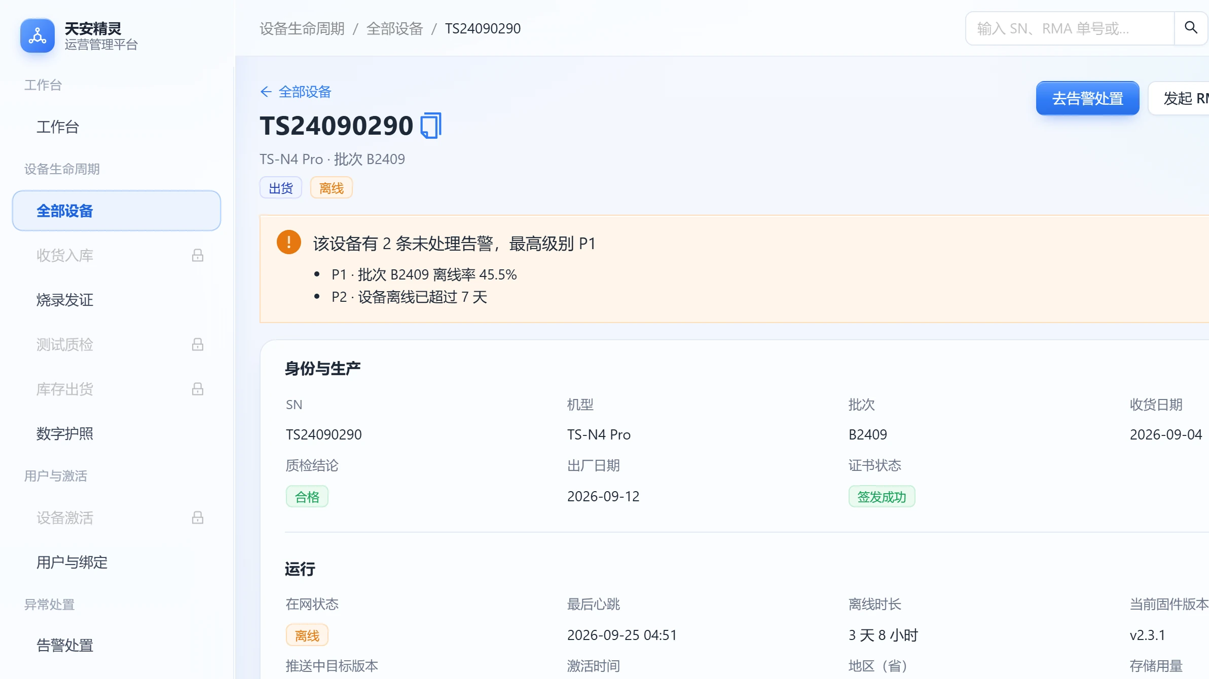Click the orange alert warning icon
The width and height of the screenshot is (1209, 679).
[x=289, y=242]
